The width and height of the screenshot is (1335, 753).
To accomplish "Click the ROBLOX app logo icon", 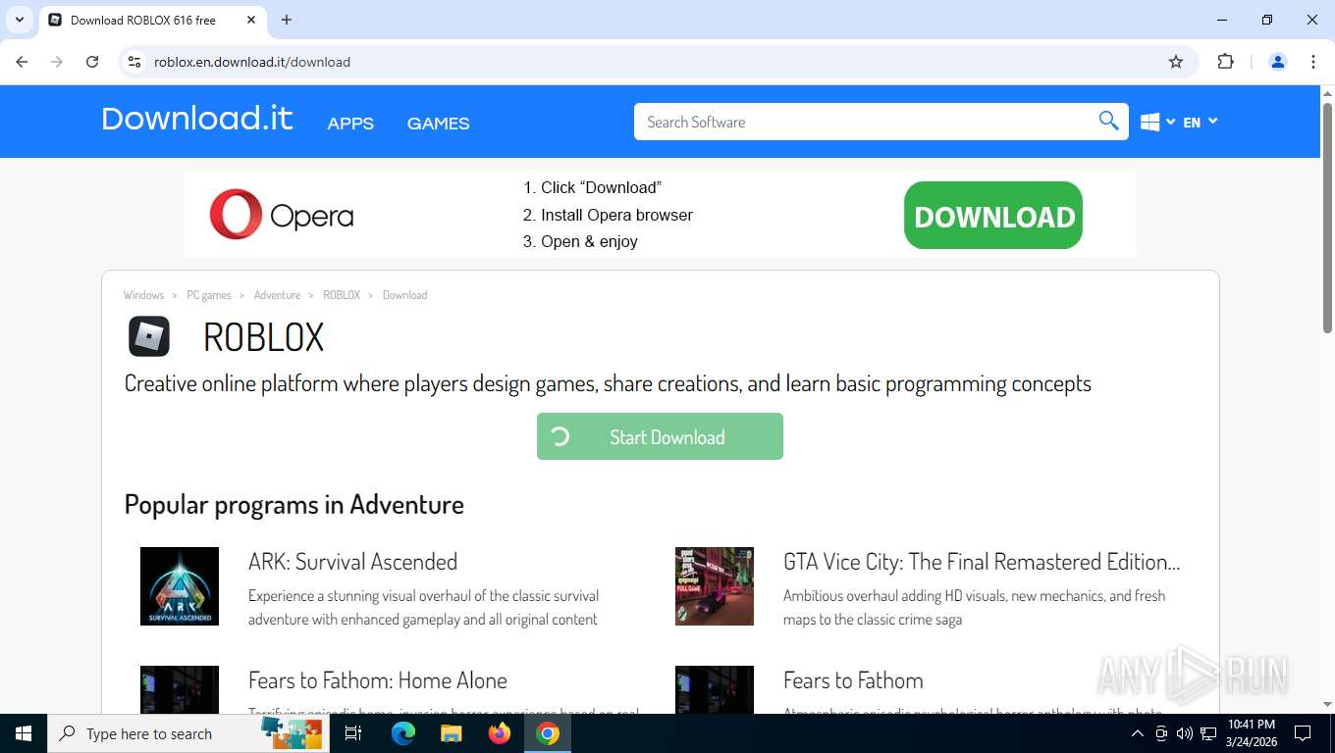I will click(x=149, y=336).
